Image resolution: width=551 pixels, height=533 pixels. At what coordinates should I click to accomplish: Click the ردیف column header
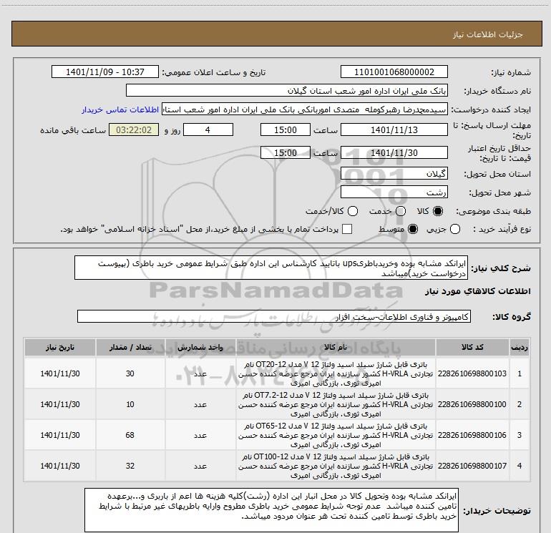(520, 348)
